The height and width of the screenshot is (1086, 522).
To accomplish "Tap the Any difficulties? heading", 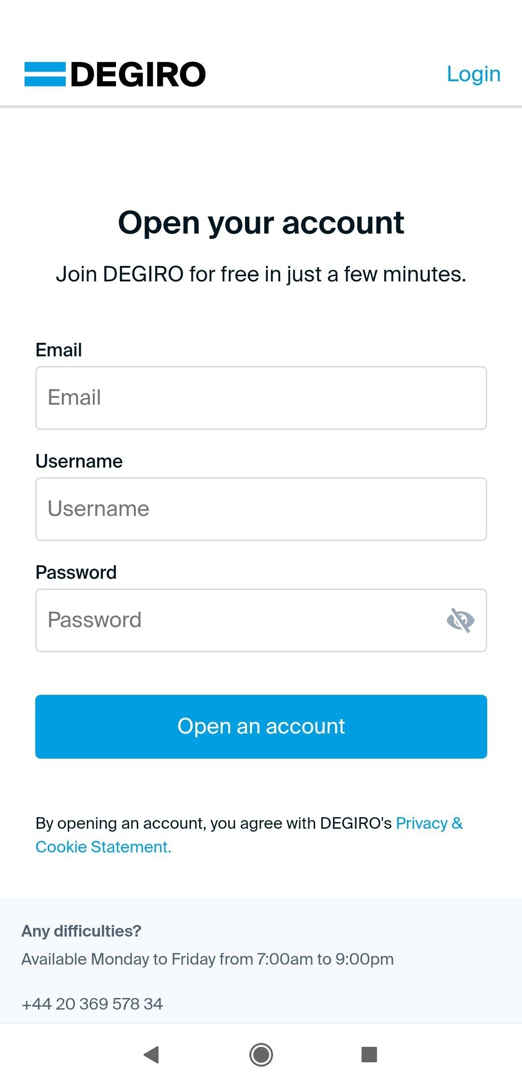I will (x=81, y=931).
